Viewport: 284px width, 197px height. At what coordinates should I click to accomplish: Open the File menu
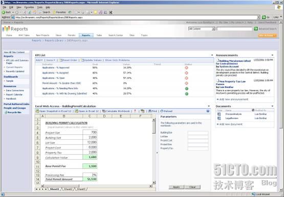[x=4, y=7]
